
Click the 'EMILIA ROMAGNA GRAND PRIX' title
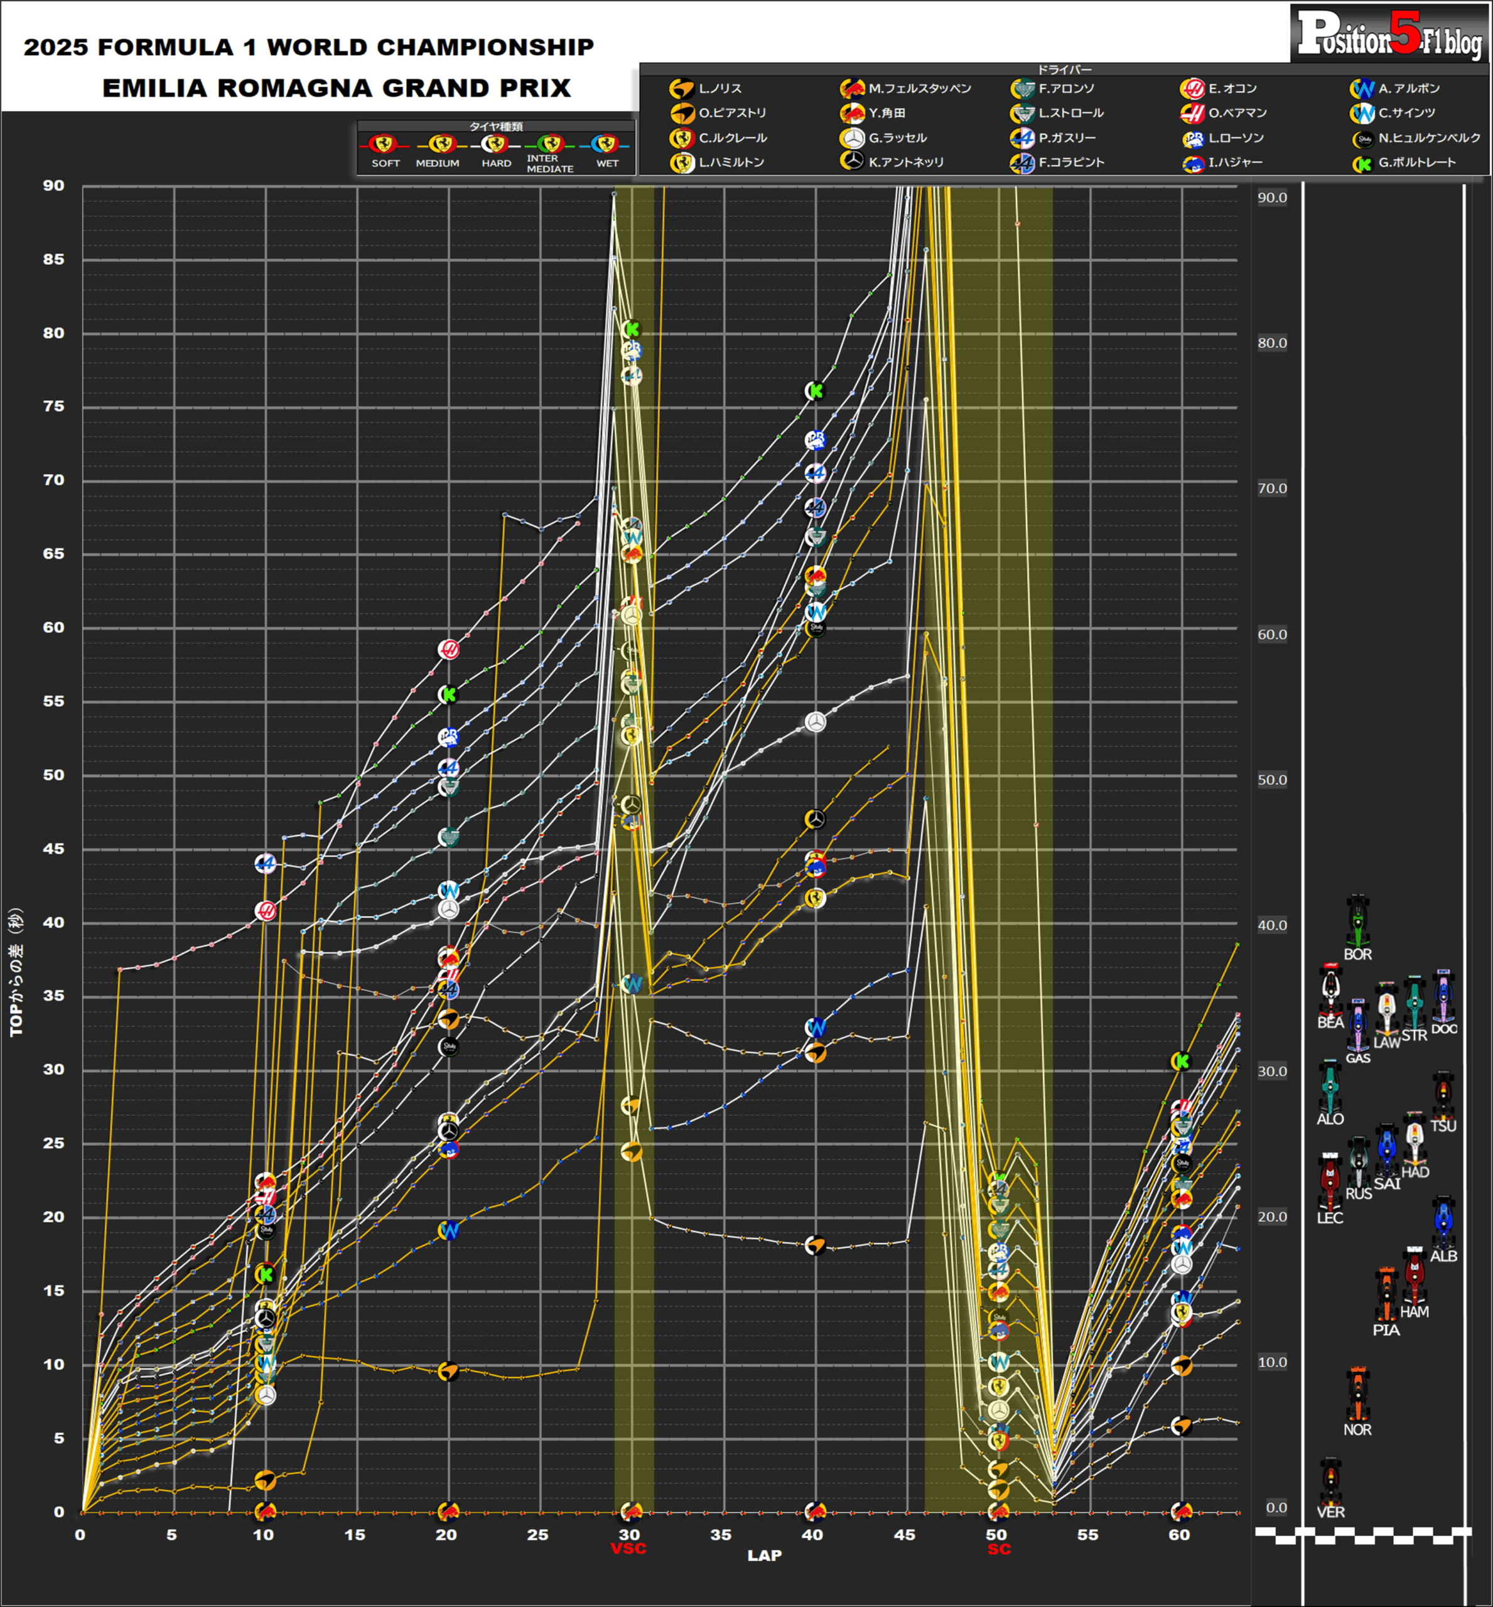point(337,87)
